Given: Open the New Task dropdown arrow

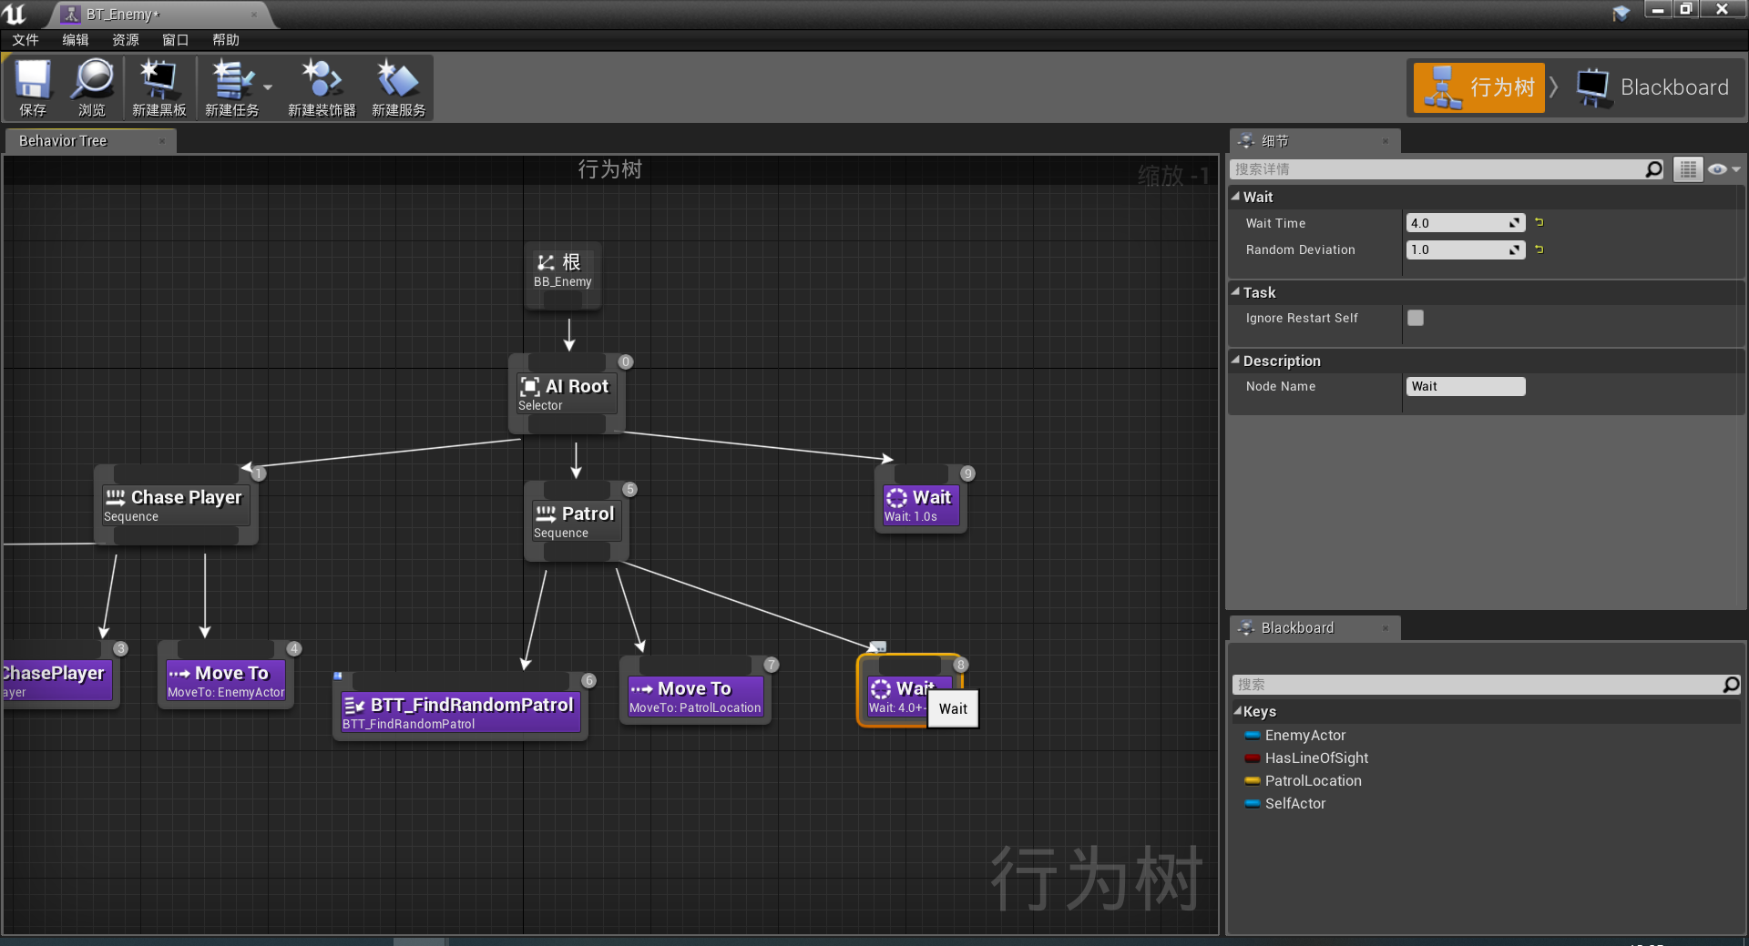Looking at the screenshot, I should [x=268, y=88].
